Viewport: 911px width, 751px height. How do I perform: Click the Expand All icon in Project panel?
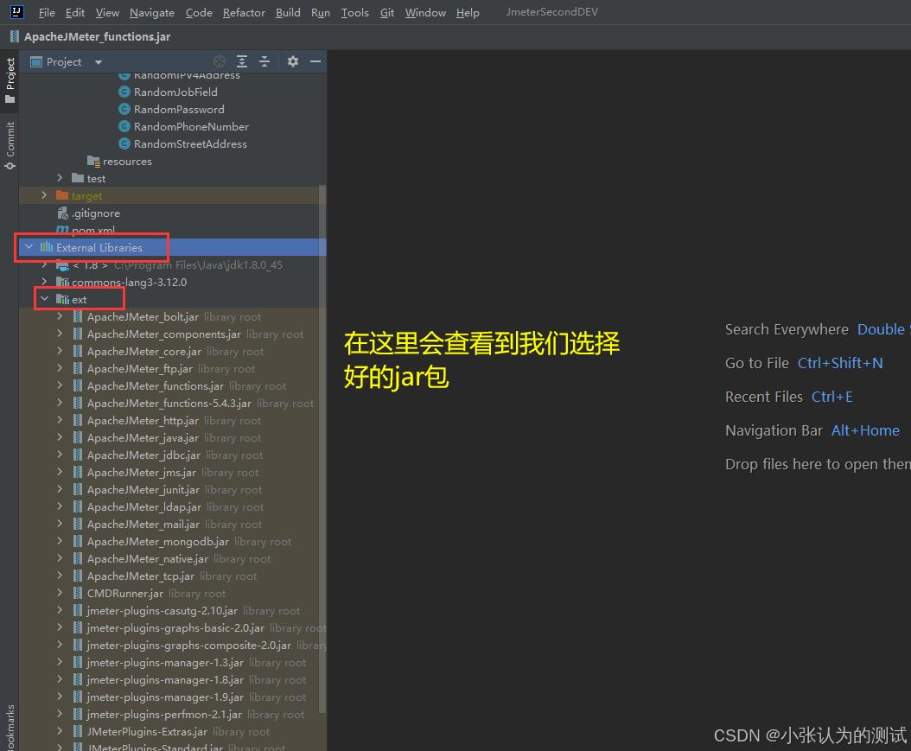pyautogui.click(x=242, y=61)
